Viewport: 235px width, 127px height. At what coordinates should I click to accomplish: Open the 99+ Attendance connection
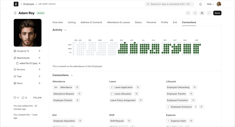(63, 87)
